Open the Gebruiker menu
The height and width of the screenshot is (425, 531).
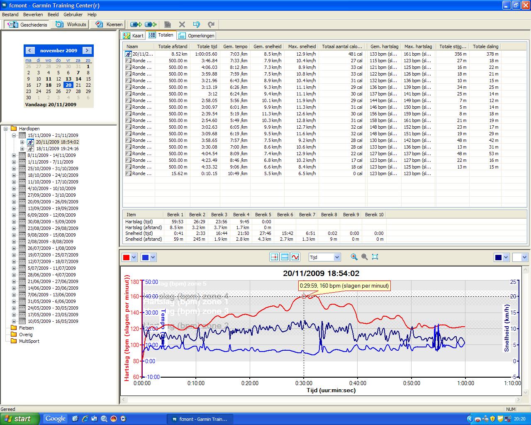73,15
